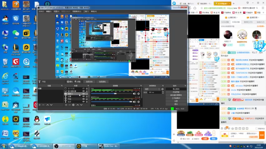This screenshot has height=149, width=266.
Task: Toggle lock on first source row
Action: tap(87, 88)
